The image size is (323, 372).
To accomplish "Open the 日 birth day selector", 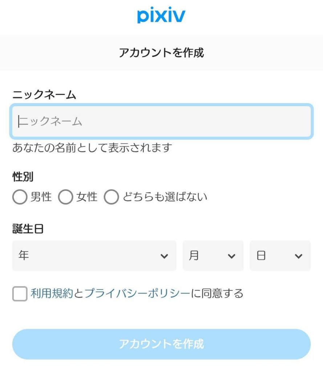I will click(x=280, y=255).
